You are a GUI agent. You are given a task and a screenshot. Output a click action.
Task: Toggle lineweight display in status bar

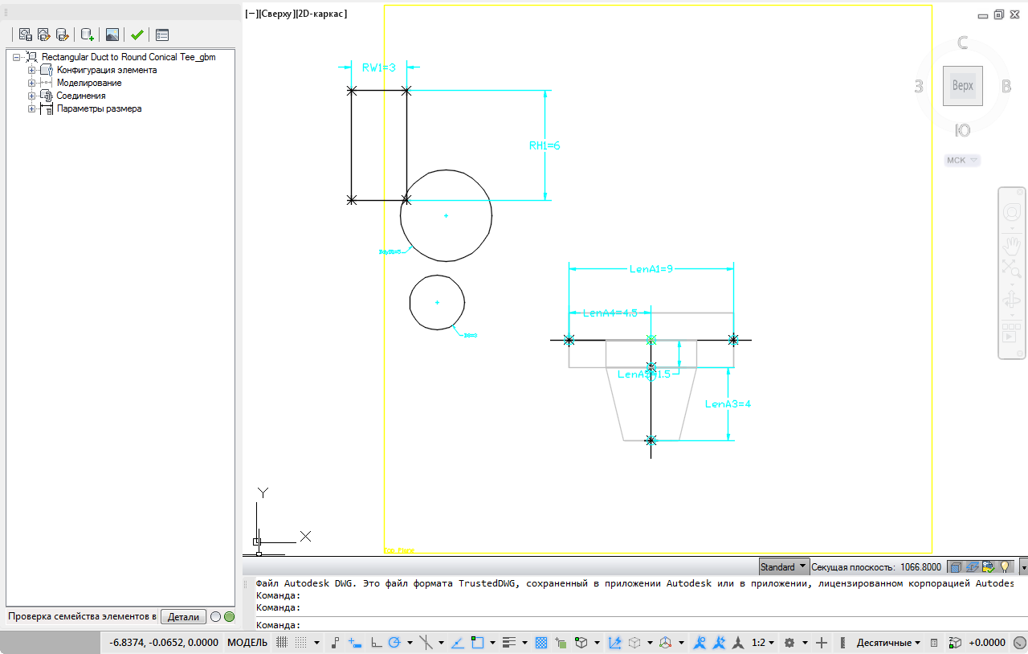[508, 643]
